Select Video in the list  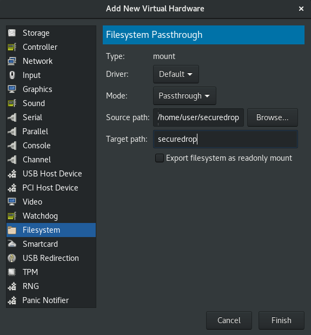[x=51, y=202]
